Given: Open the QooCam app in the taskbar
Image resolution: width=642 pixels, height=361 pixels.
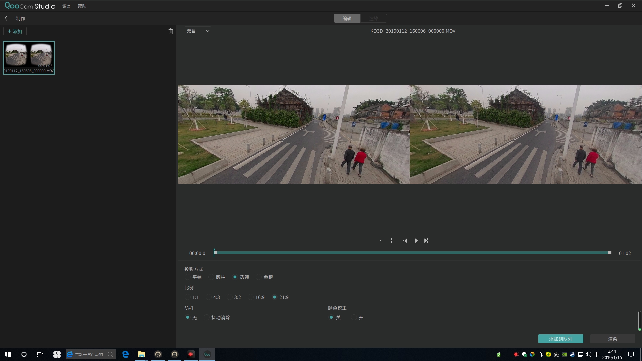Looking at the screenshot, I should 207,354.
